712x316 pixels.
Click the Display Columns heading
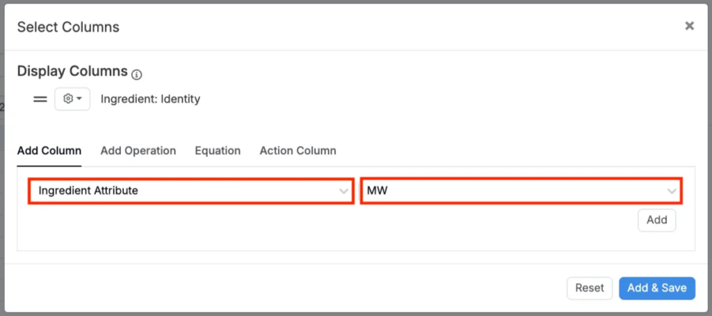(x=72, y=72)
